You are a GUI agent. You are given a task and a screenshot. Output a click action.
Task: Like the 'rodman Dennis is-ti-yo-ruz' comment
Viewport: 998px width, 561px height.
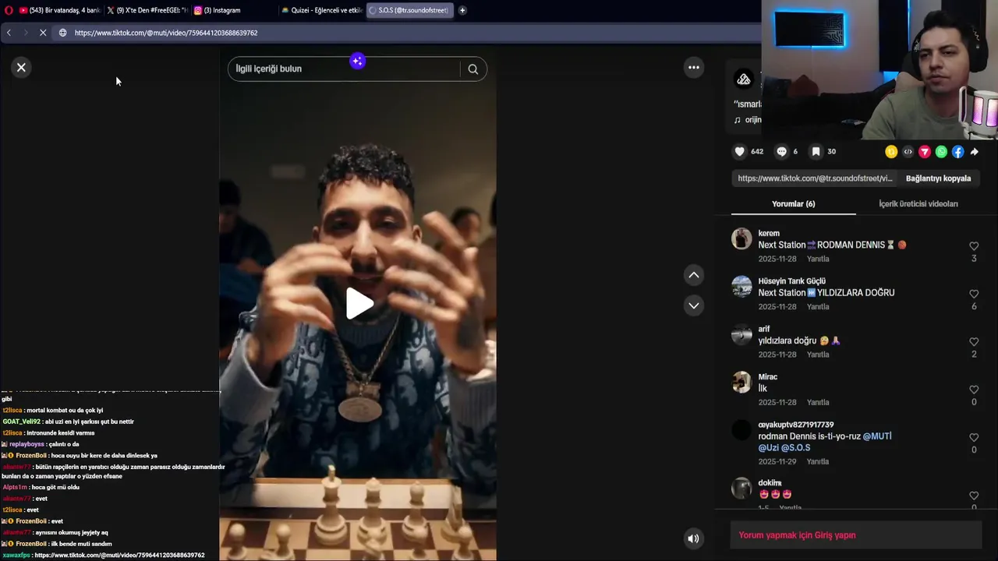974,438
